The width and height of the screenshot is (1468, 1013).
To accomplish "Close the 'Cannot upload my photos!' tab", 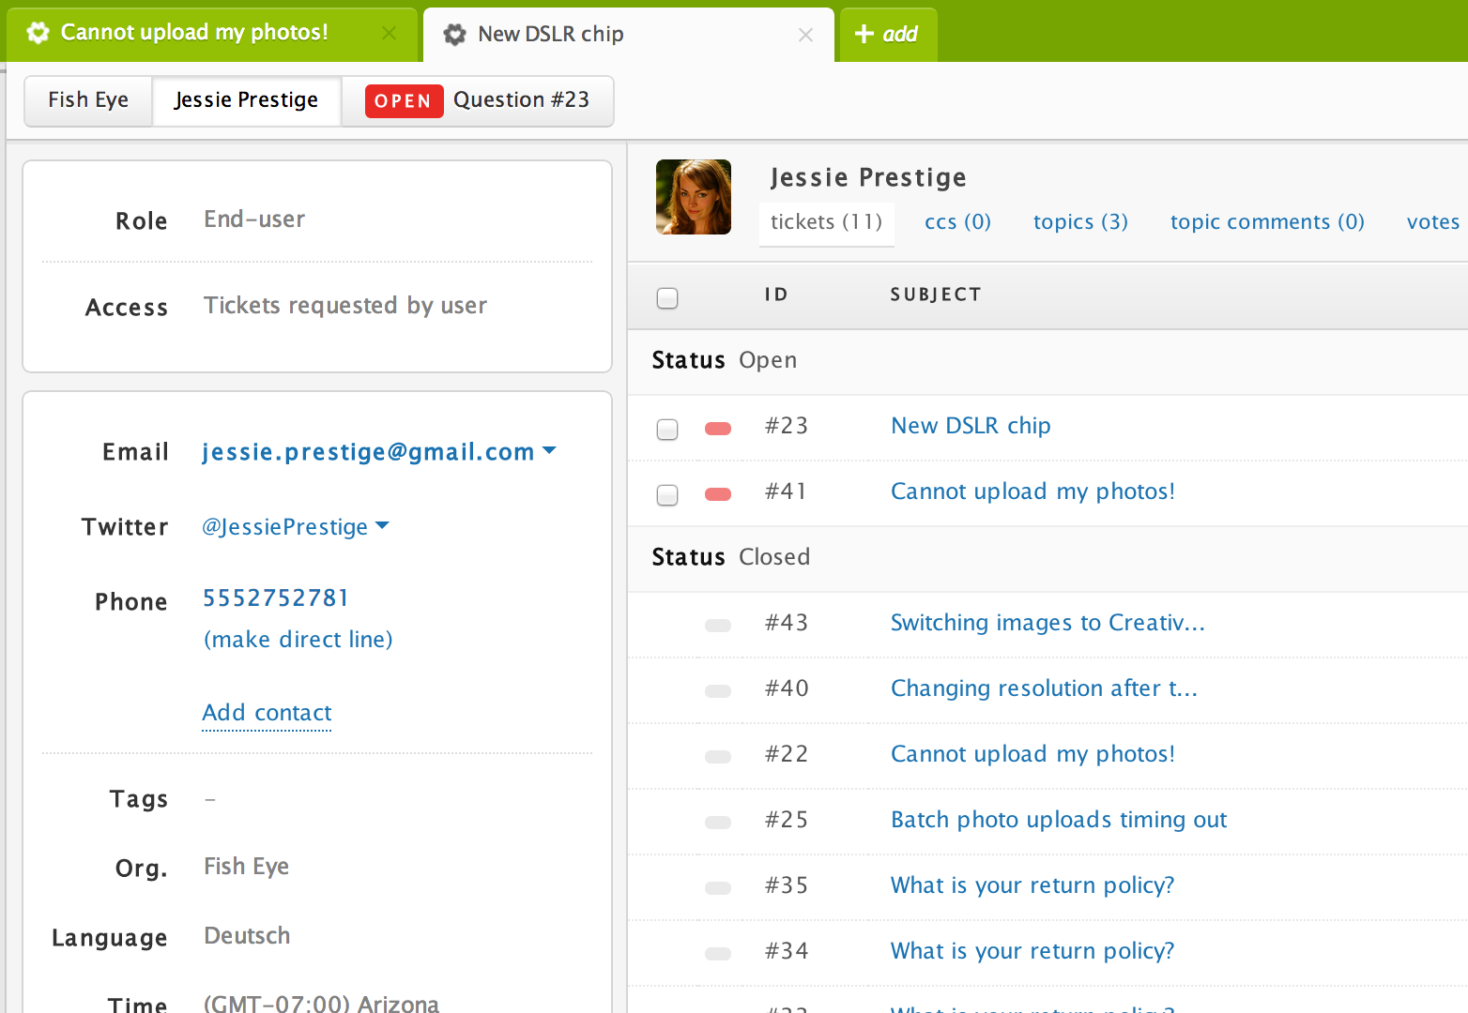I will pyautogui.click(x=389, y=33).
